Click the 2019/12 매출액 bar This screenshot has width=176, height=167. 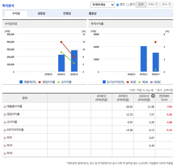click(x=61, y=63)
